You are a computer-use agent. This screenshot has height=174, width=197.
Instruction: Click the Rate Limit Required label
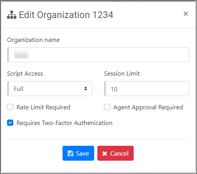pyautogui.click(x=43, y=107)
